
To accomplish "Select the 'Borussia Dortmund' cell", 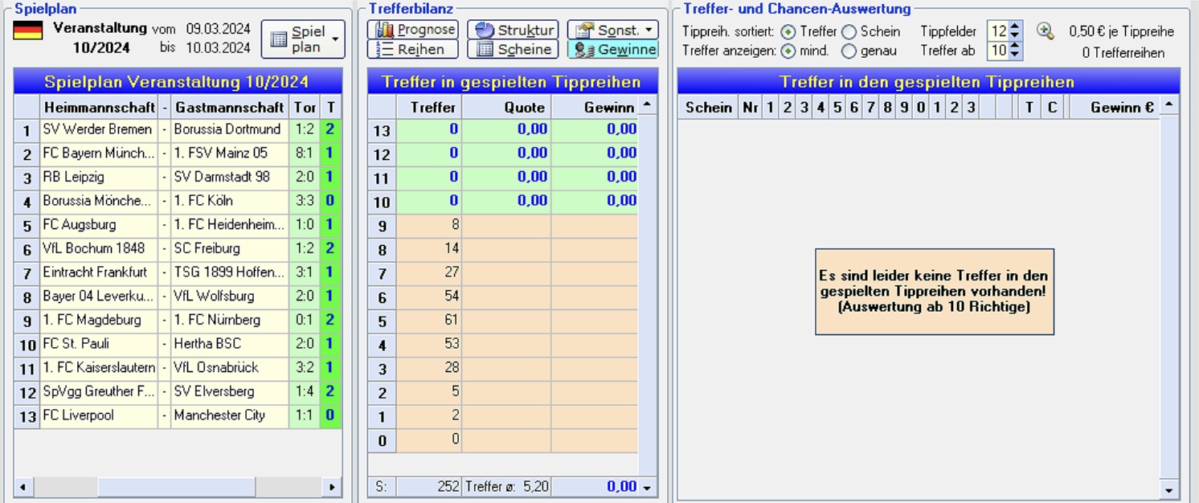I will coord(230,129).
